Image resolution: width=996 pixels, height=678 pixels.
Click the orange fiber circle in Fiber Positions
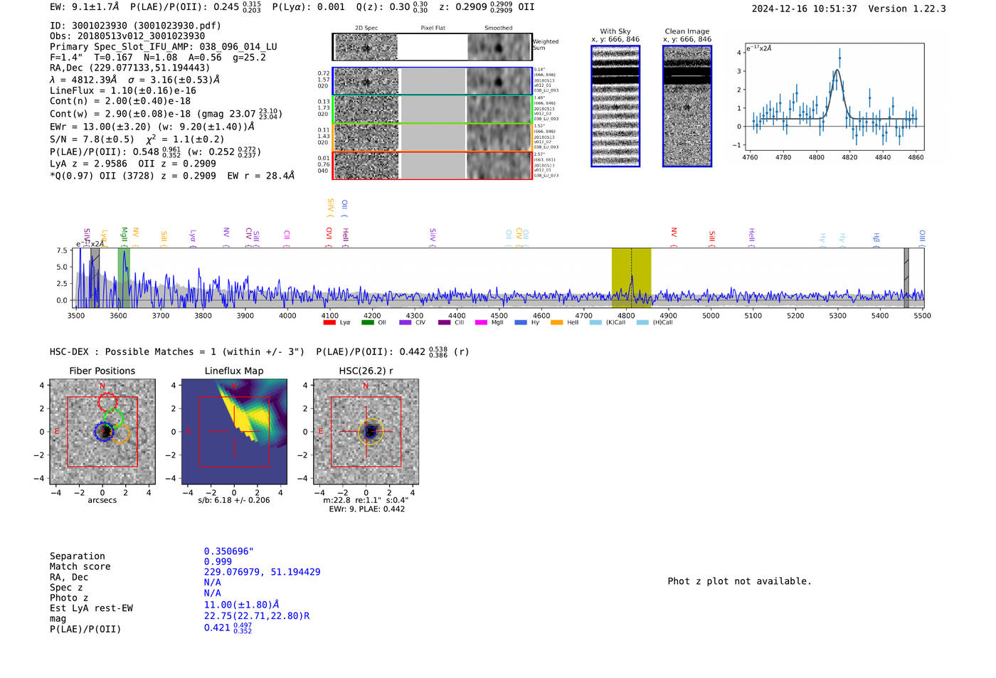point(120,435)
